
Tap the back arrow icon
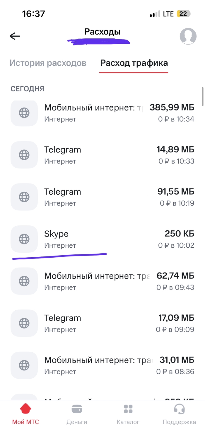point(15,36)
